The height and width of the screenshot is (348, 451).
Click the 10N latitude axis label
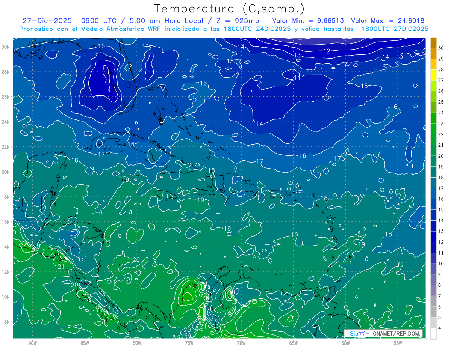point(6,297)
